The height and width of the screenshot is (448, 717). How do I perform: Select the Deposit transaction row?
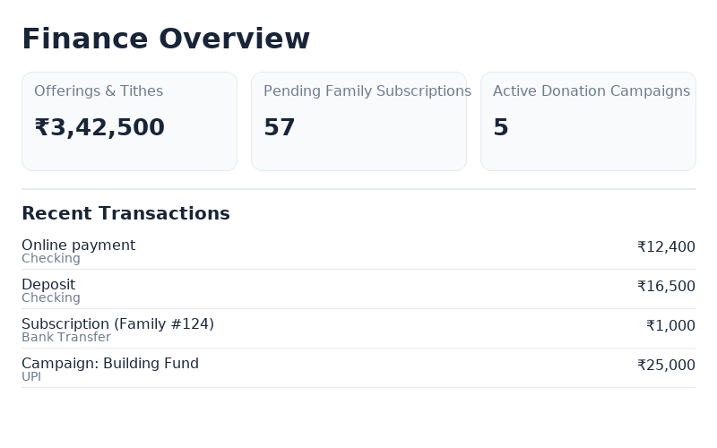point(358,290)
